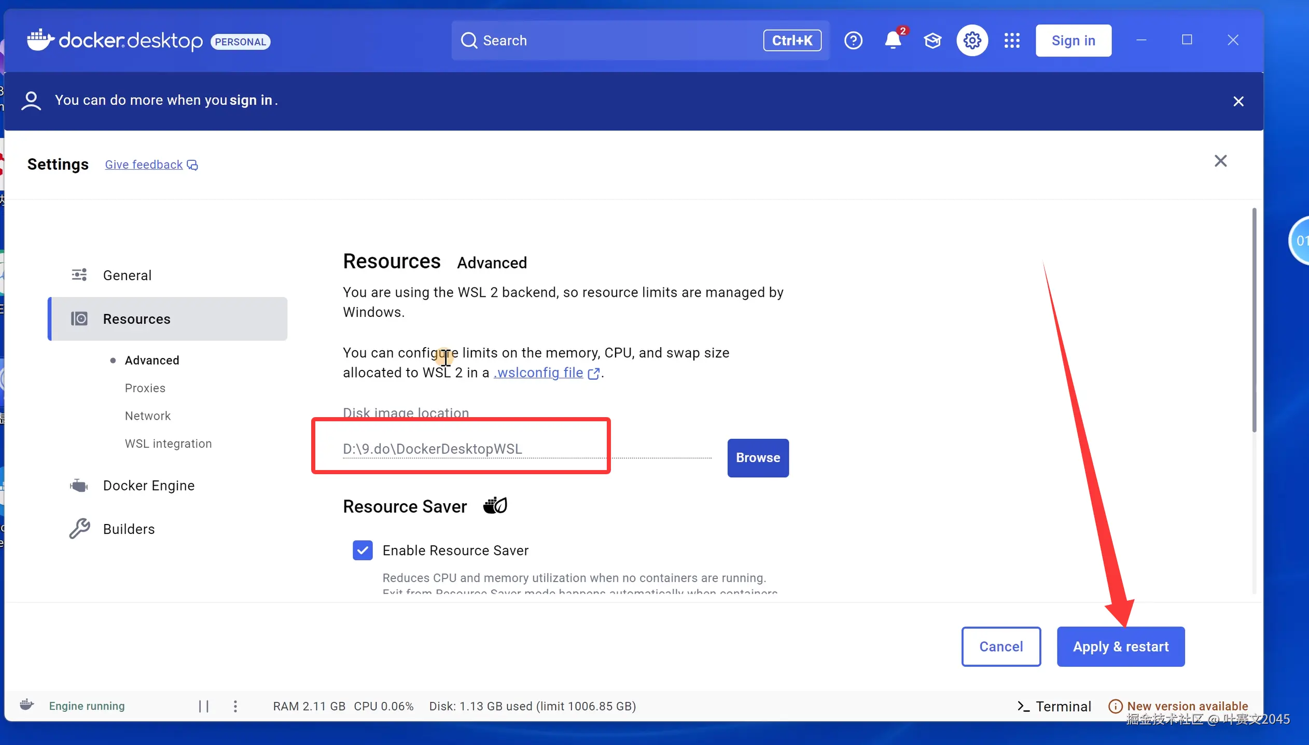Open the engine three-dot menu
This screenshot has height=745, width=1309.
[235, 706]
